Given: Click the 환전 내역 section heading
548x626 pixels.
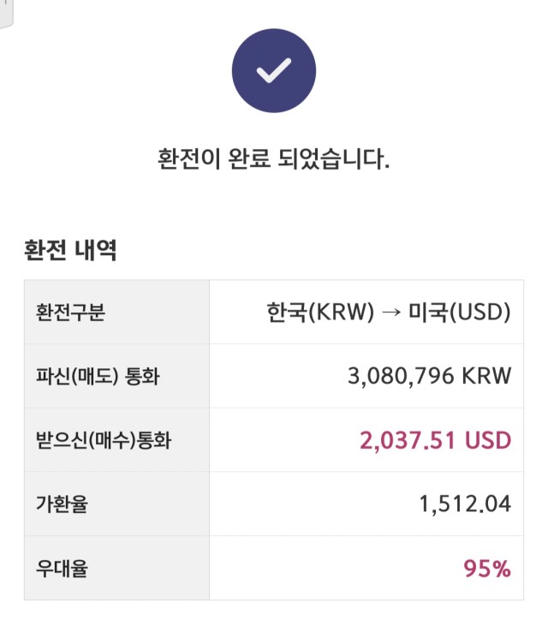Looking at the screenshot, I should [70, 250].
